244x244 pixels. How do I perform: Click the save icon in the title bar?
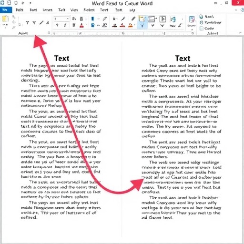click(9, 3)
